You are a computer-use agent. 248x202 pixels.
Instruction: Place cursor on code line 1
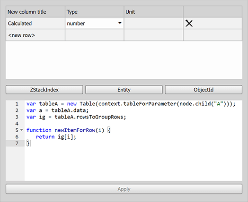point(131,104)
